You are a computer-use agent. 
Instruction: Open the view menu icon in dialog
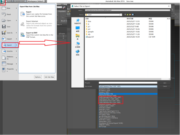(x=133, y=15)
